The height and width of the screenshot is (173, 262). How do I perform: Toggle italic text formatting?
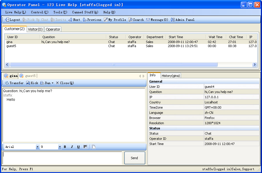pyautogui.click(x=72, y=147)
